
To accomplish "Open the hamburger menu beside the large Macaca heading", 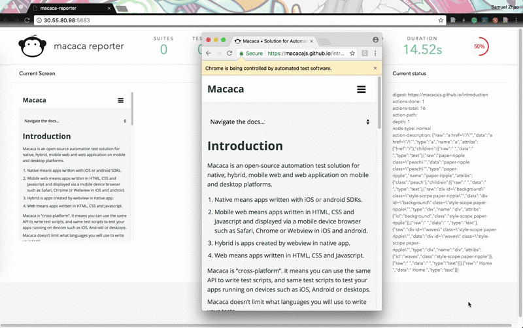I will [x=361, y=90].
